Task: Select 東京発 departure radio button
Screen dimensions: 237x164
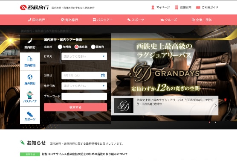Action: point(76,47)
